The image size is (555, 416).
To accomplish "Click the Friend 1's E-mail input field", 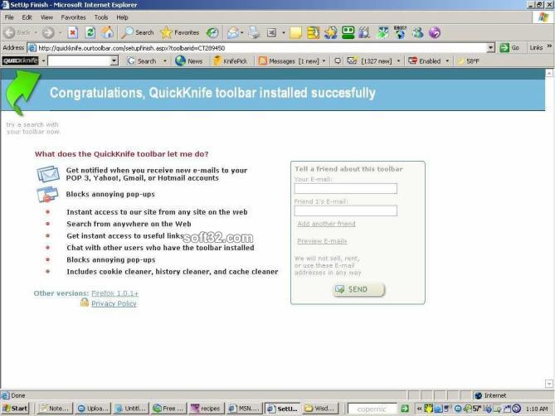I will [346, 210].
